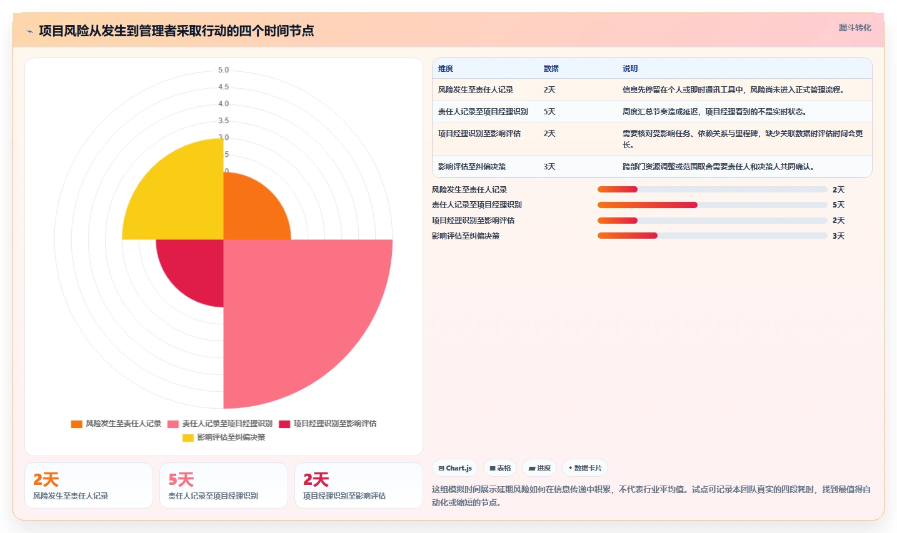
Task: Click progress bar for 风险发生至责任人记录
Action: 713,189
